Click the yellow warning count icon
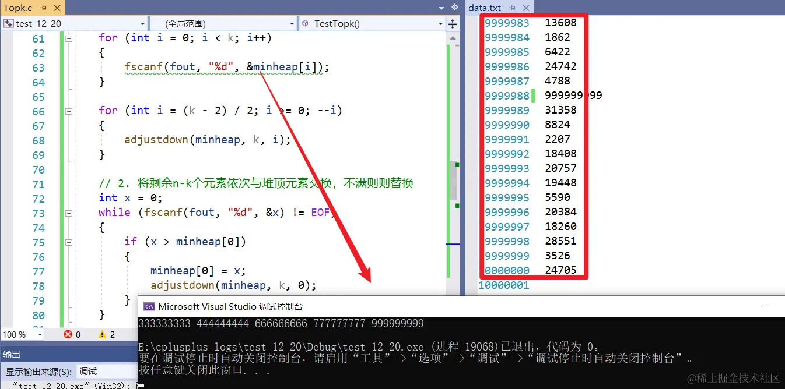The image size is (785, 389). click(102, 334)
